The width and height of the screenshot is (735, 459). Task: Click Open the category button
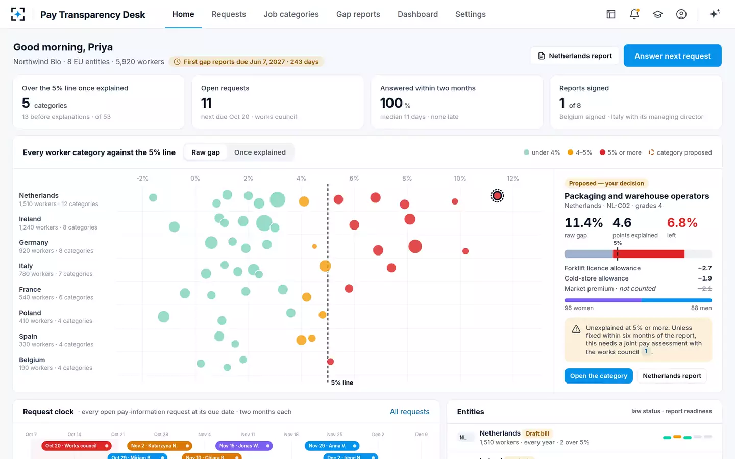click(x=598, y=376)
